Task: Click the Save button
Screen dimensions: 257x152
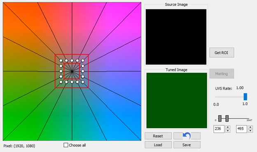Action: [x=187, y=145]
